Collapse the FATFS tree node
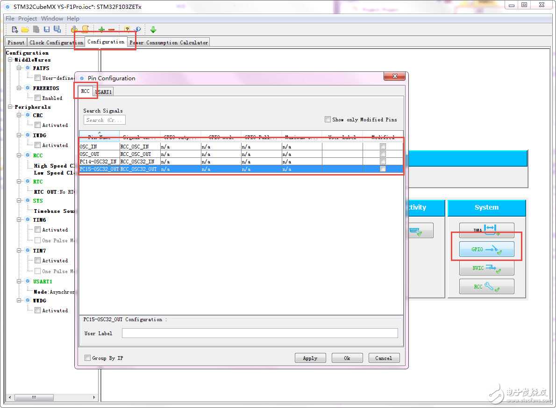556x408 pixels. tap(19, 68)
